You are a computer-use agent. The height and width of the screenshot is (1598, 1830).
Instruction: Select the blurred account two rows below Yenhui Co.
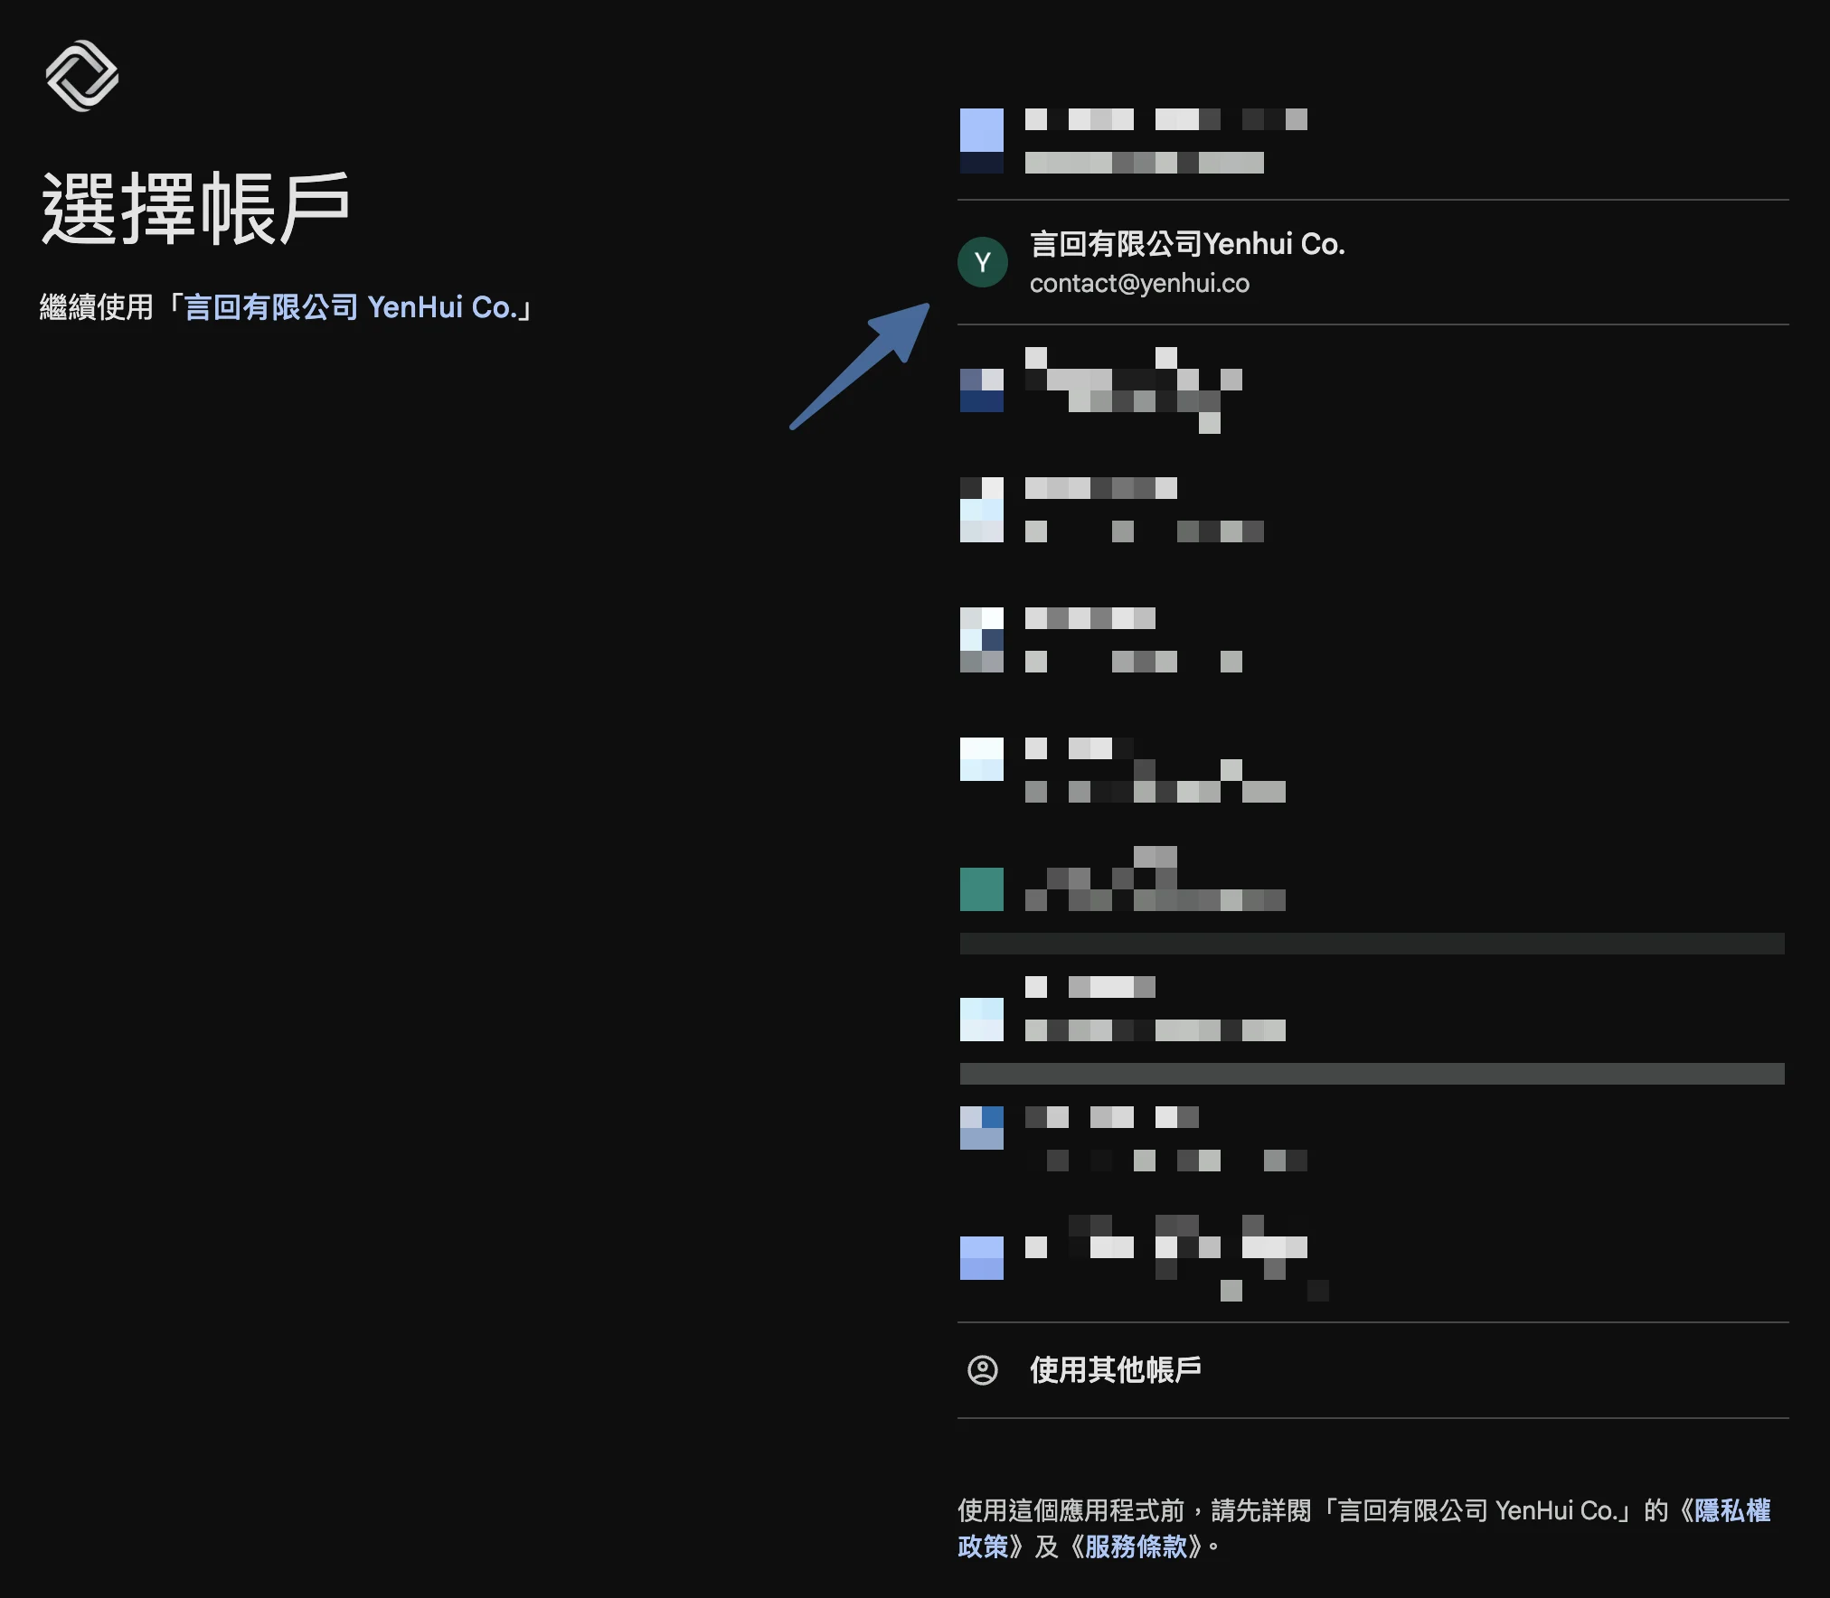[1372, 510]
